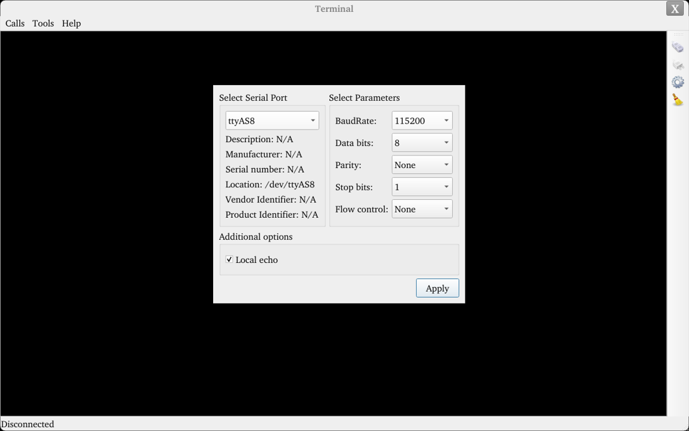Toggle the Local echo checkbox

229,260
